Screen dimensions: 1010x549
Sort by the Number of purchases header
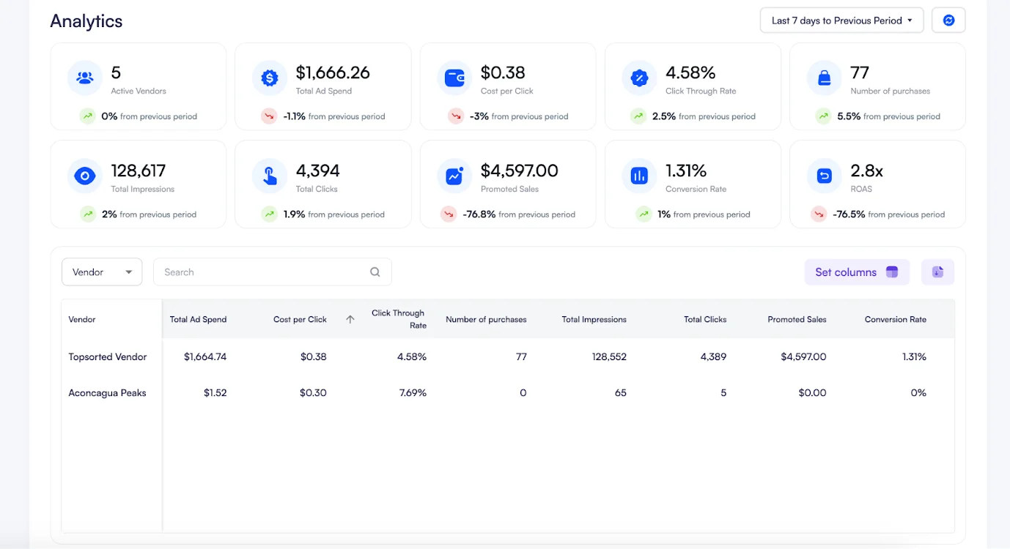click(x=486, y=319)
